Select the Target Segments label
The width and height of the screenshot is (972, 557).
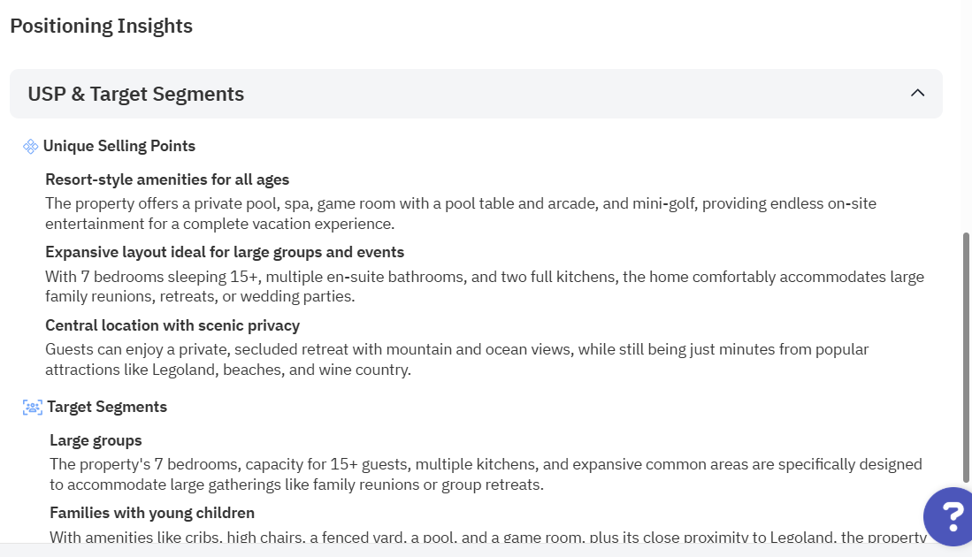[x=107, y=407]
